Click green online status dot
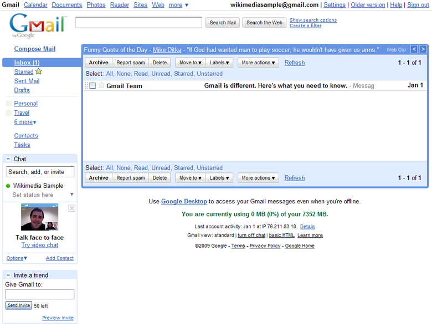Image resolution: width=432 pixels, height=332 pixels. coord(8,186)
